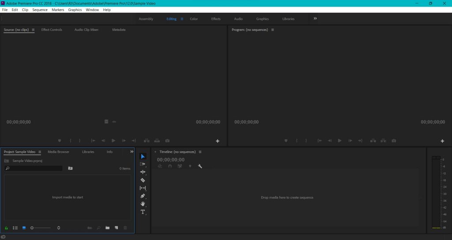Click Mark Out bracket in Source monitor
The image size is (452, 240).
coord(79,141)
